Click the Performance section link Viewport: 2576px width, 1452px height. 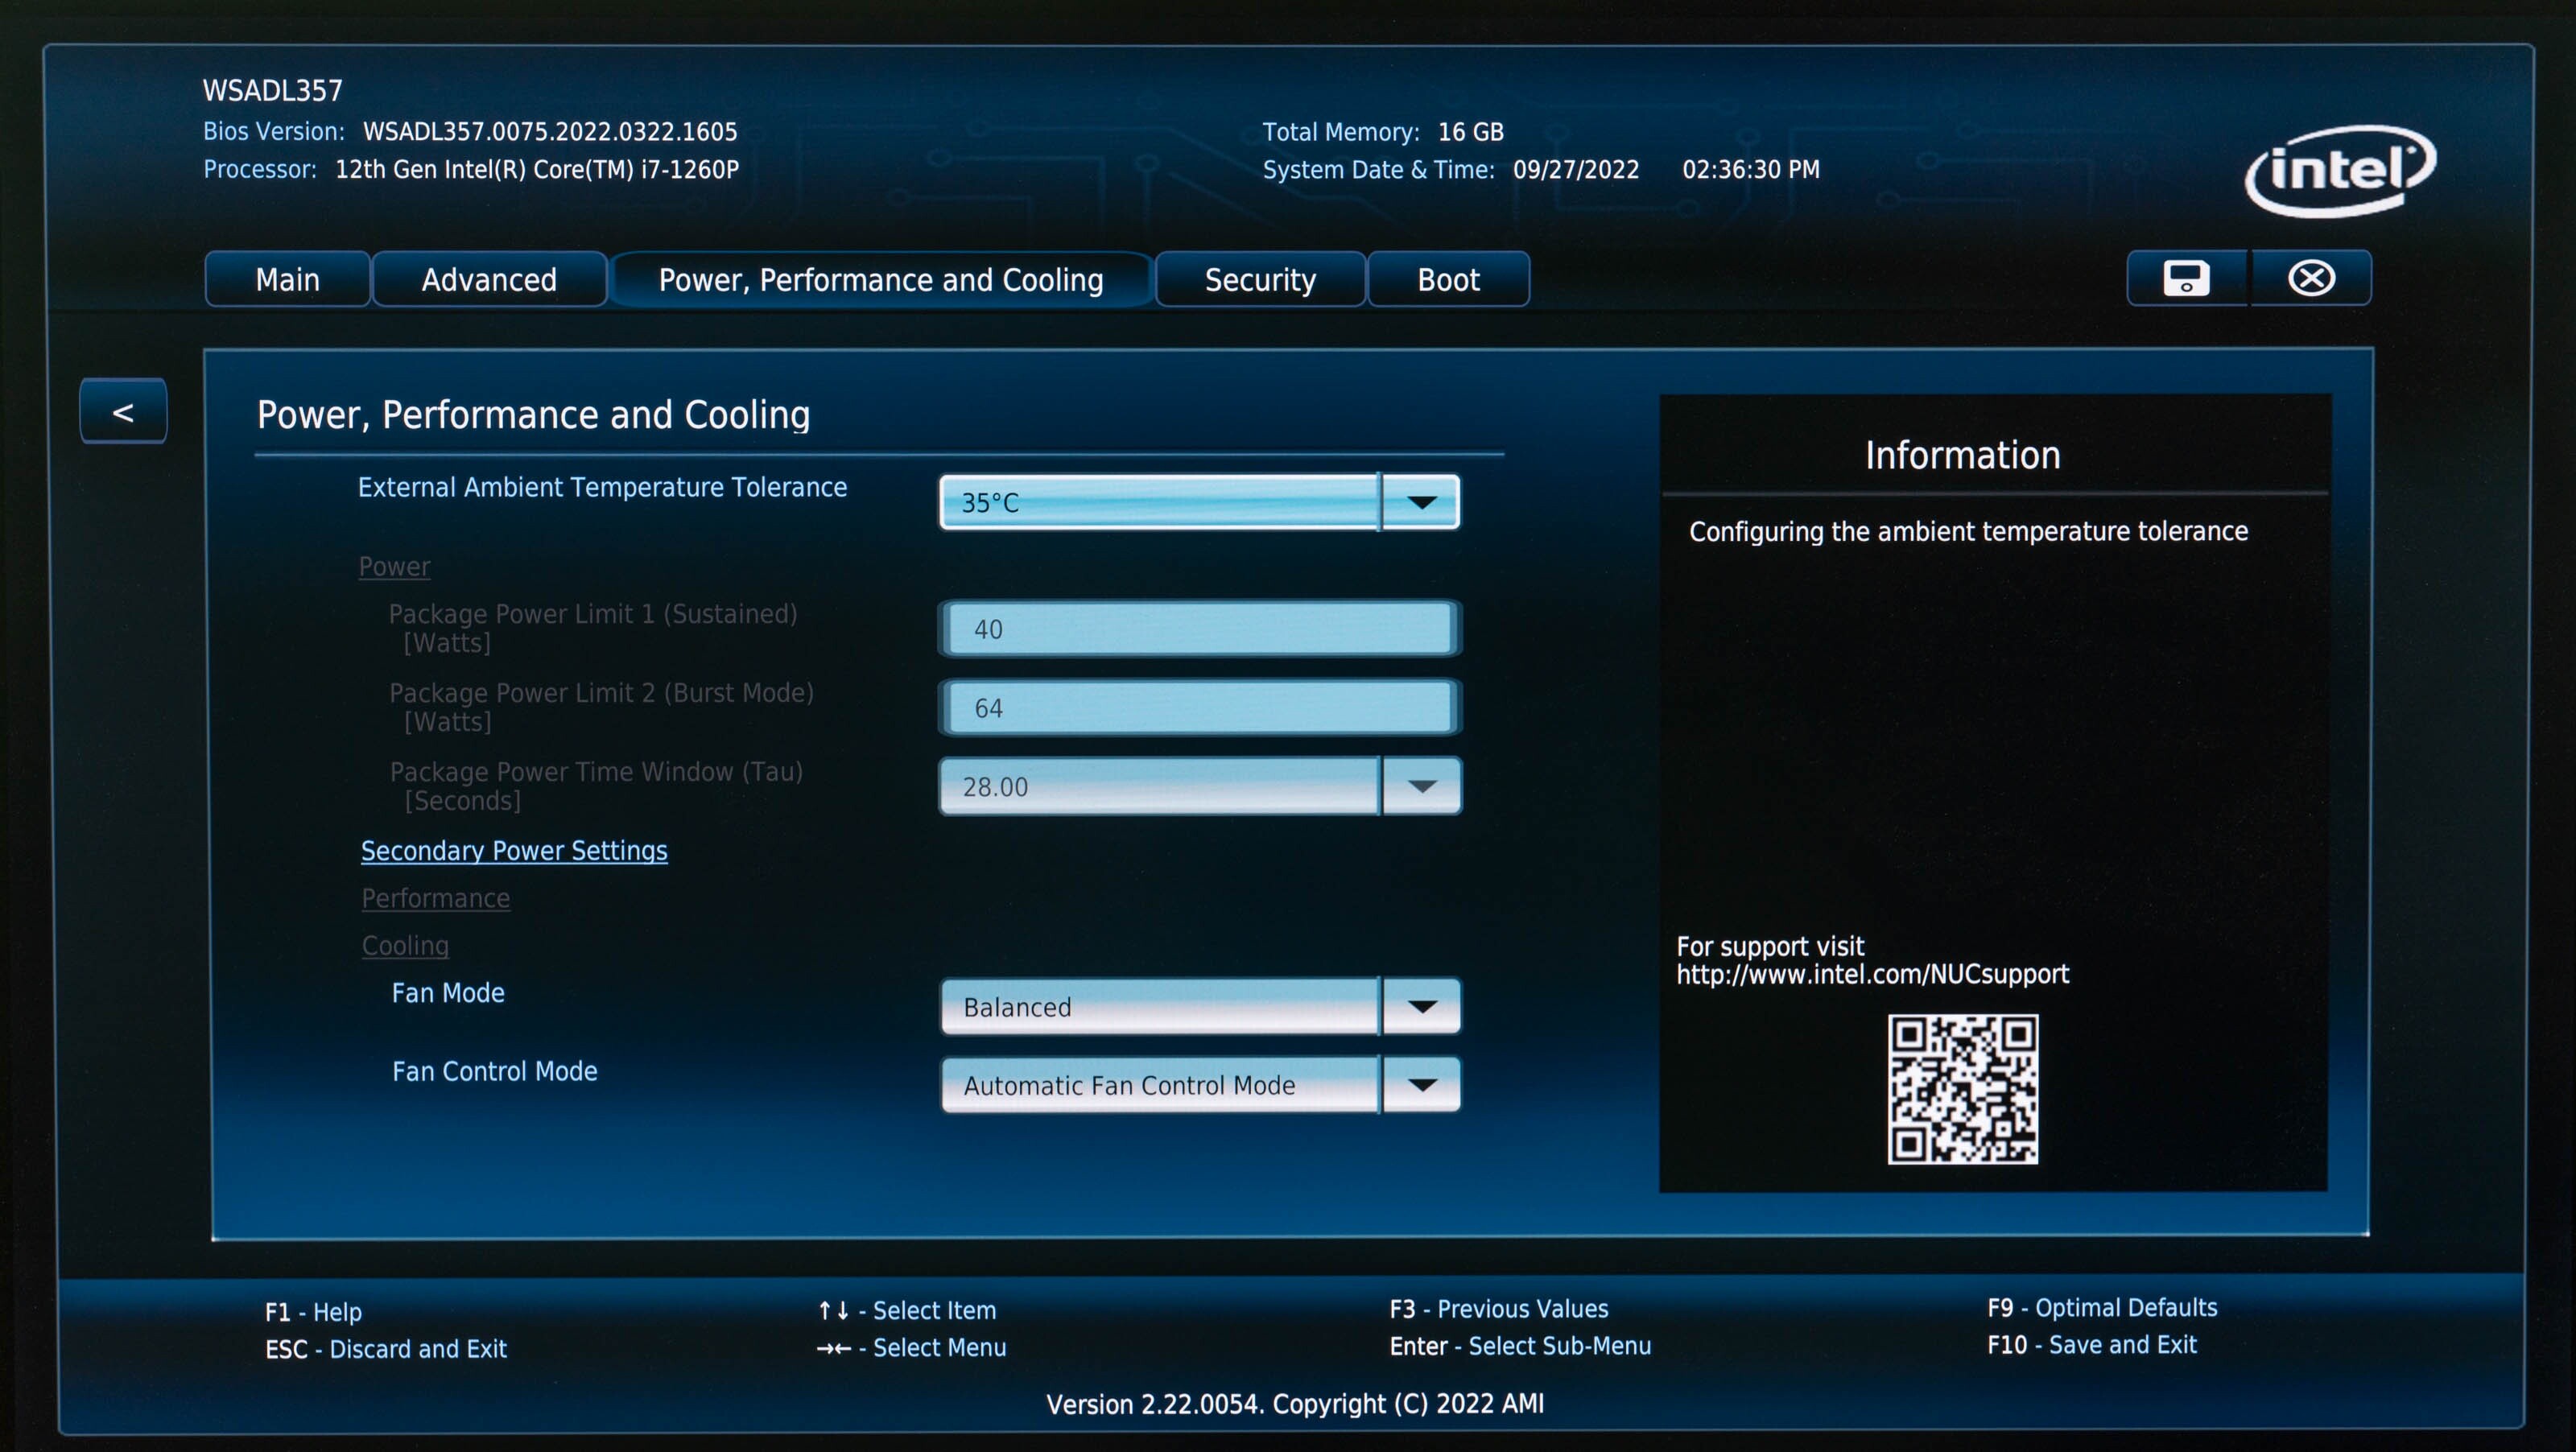[x=436, y=898]
